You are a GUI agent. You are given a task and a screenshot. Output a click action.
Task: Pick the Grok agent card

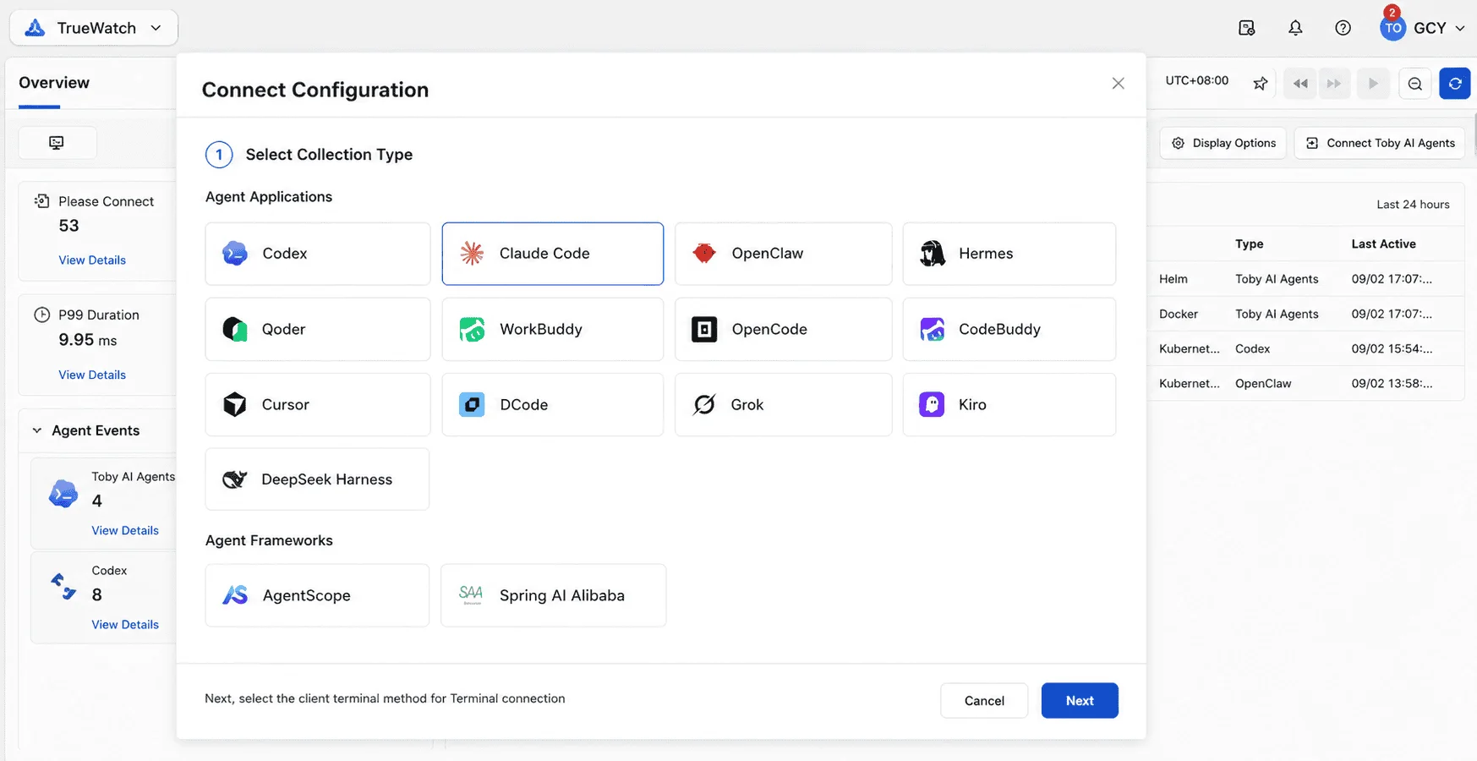point(783,404)
